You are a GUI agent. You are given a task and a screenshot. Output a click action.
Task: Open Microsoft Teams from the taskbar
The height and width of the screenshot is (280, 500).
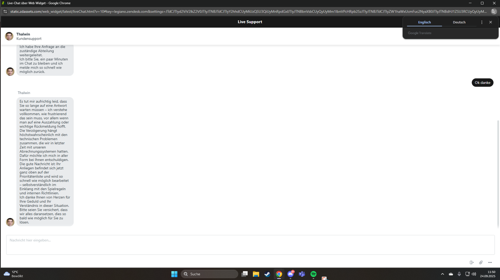click(x=302, y=274)
